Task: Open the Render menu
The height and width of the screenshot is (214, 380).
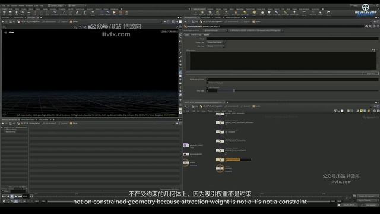Action: point(14,5)
